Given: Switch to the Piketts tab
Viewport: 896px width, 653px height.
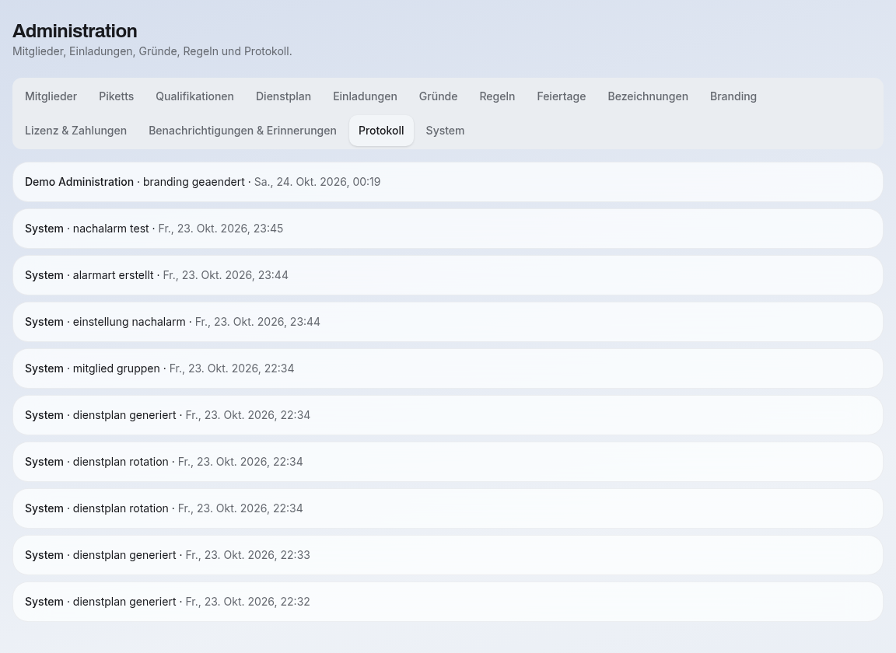Looking at the screenshot, I should (x=116, y=96).
